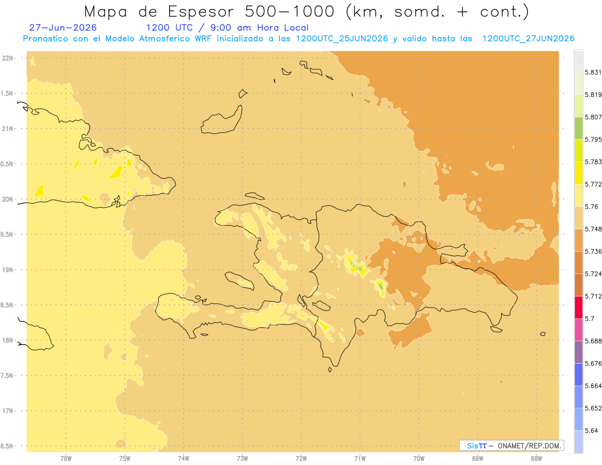Click the longitude label 73W

point(242,458)
